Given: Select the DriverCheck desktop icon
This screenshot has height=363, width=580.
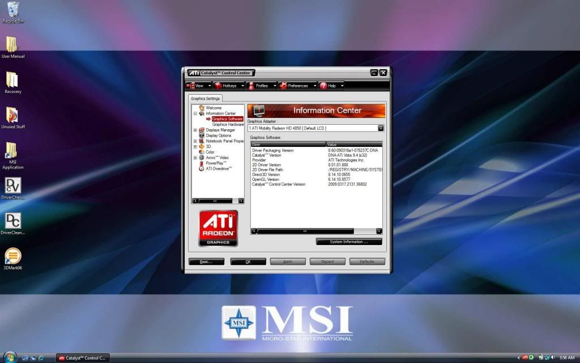Looking at the screenshot, I should 13,188.
